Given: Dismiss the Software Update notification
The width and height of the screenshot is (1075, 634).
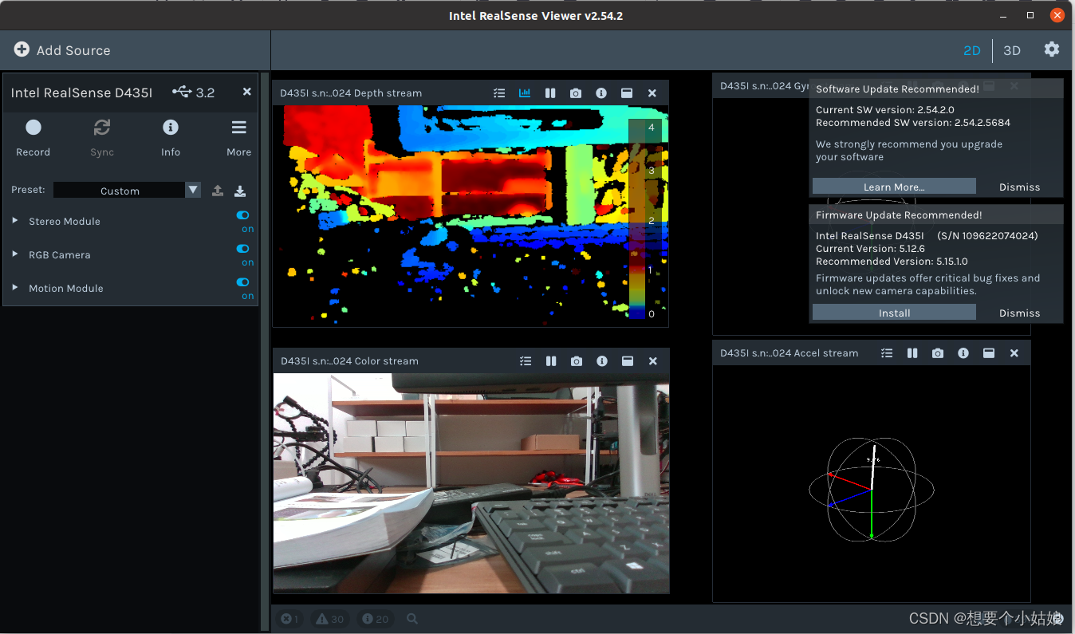Looking at the screenshot, I should [1019, 187].
